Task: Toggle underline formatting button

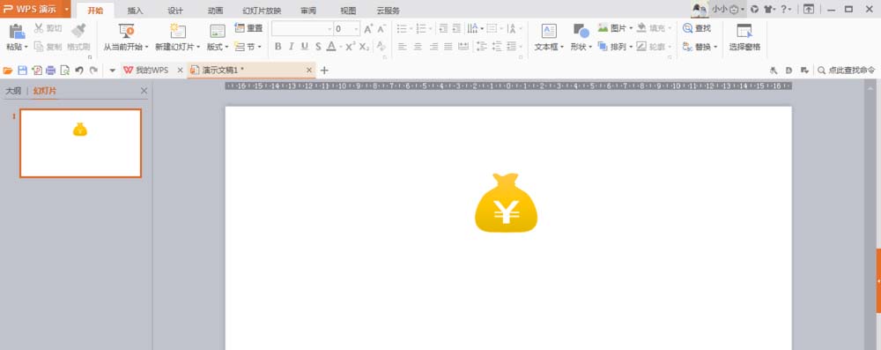Action: [x=305, y=47]
